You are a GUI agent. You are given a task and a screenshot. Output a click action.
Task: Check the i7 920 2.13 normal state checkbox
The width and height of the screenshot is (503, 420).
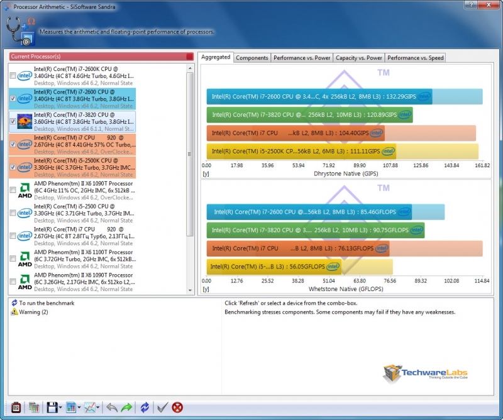click(x=13, y=236)
